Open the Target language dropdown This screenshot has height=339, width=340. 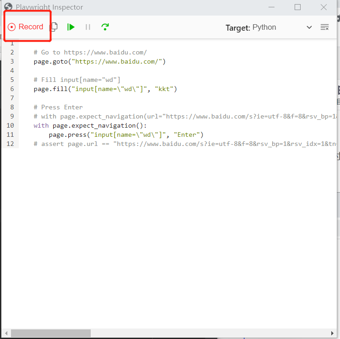click(x=282, y=27)
